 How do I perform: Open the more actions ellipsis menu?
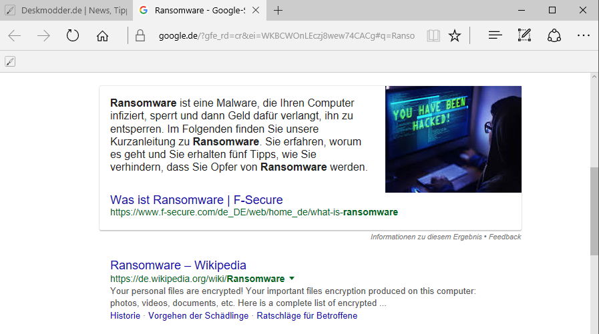584,35
